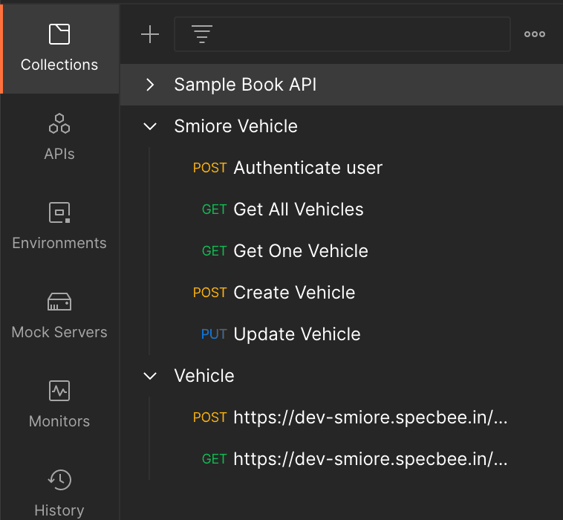This screenshot has width=563, height=520.
Task: Open the Environments sidebar tab
Action: point(59,227)
